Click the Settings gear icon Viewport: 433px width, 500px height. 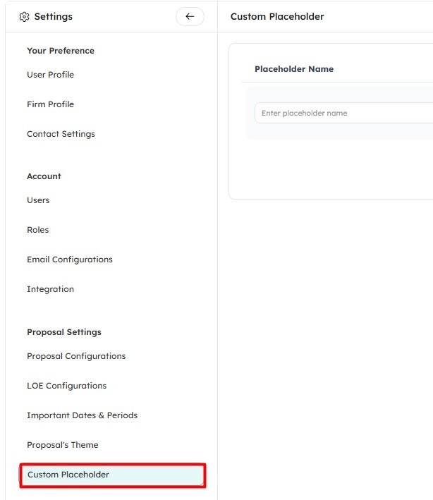(24, 17)
